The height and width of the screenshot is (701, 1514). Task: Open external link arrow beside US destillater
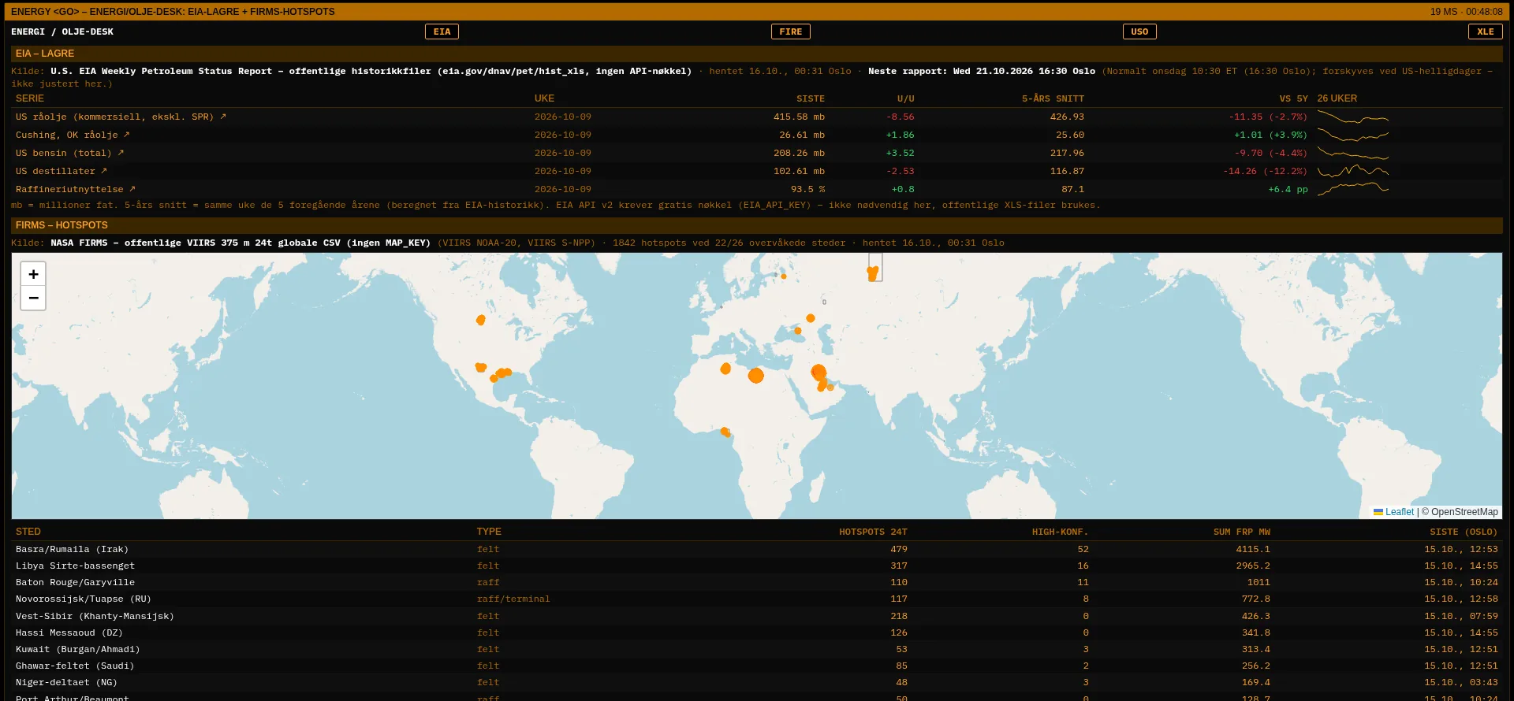(103, 171)
